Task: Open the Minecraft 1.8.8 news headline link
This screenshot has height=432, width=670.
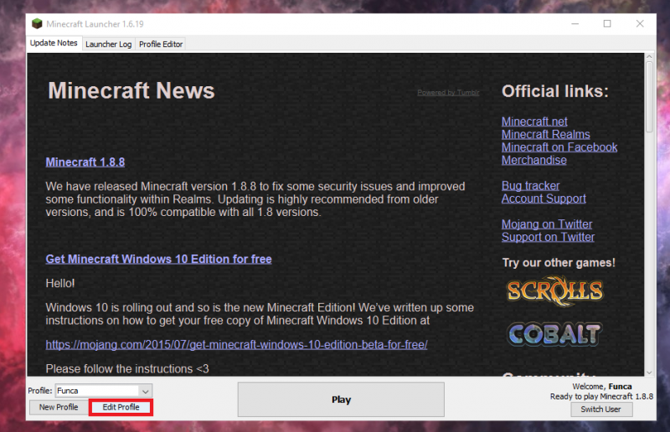Action: (x=85, y=162)
